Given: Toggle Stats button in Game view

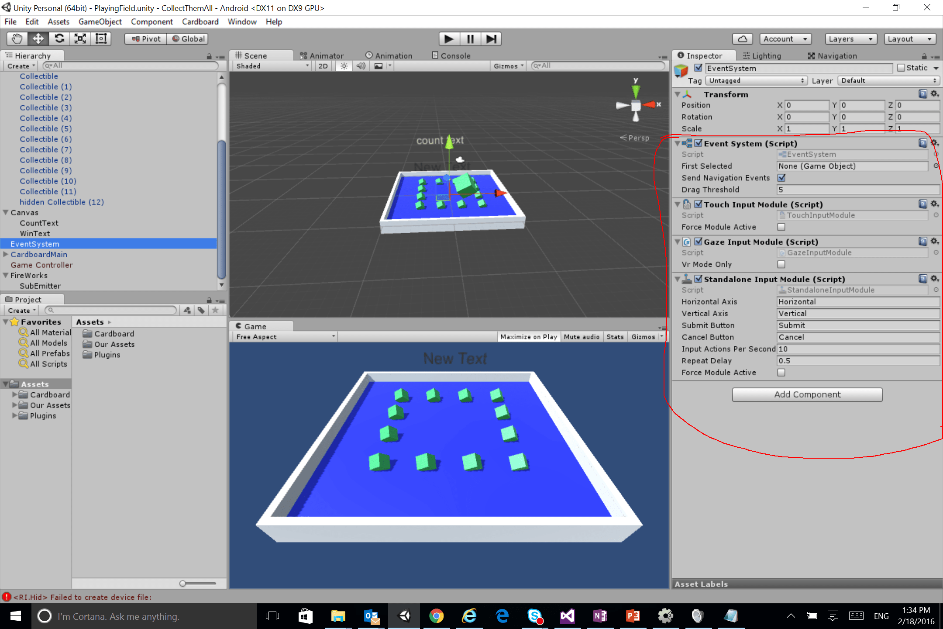Looking at the screenshot, I should pyautogui.click(x=615, y=337).
